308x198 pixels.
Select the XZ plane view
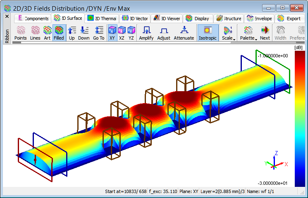click(x=122, y=33)
